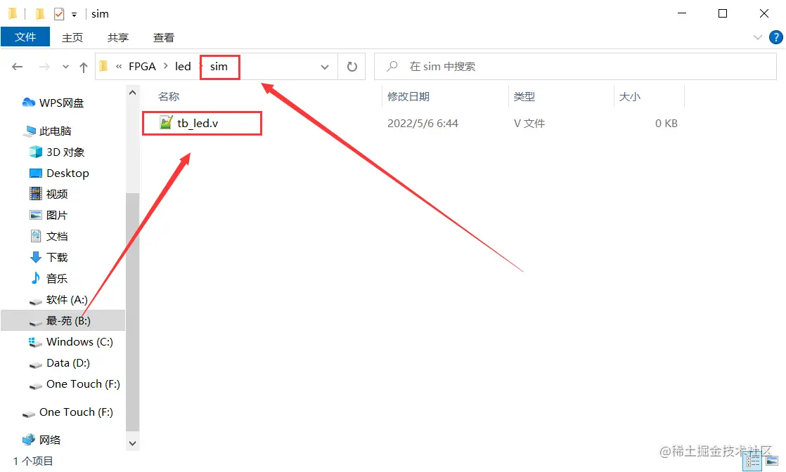
Task: Click the WPS网盘 cloud icon in sidebar
Action: [x=30, y=103]
